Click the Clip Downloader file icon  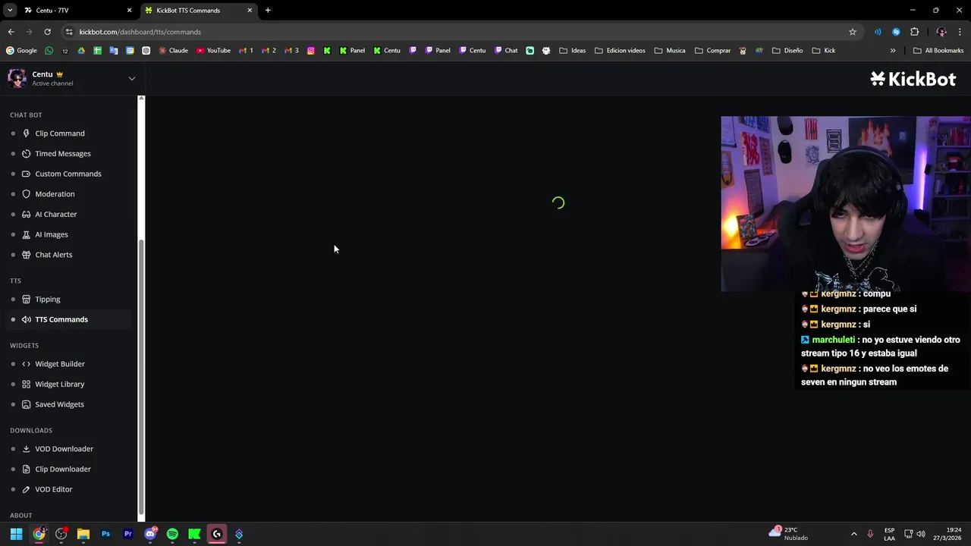click(x=27, y=469)
